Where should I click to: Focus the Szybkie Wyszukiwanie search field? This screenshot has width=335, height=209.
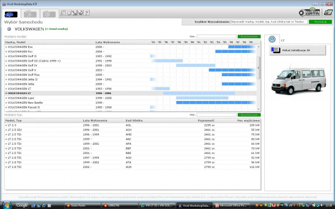(269, 22)
